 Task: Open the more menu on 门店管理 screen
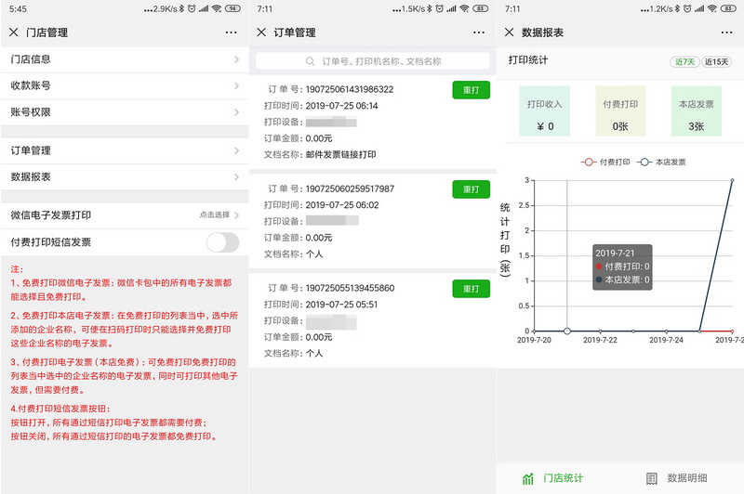(231, 32)
